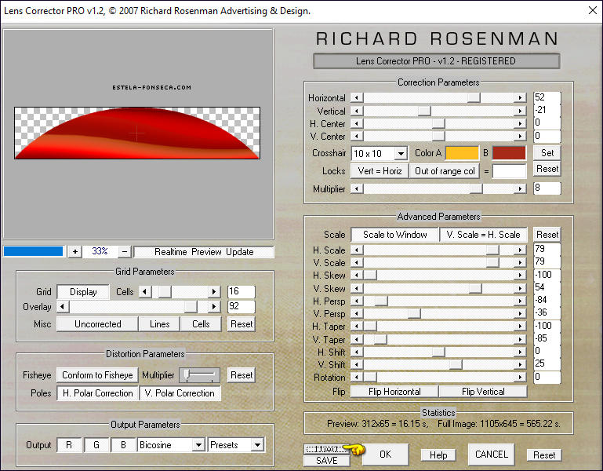Viewport: 603px width, 471px height.
Task: Click correction Multiplier left arrow
Action: click(x=357, y=188)
